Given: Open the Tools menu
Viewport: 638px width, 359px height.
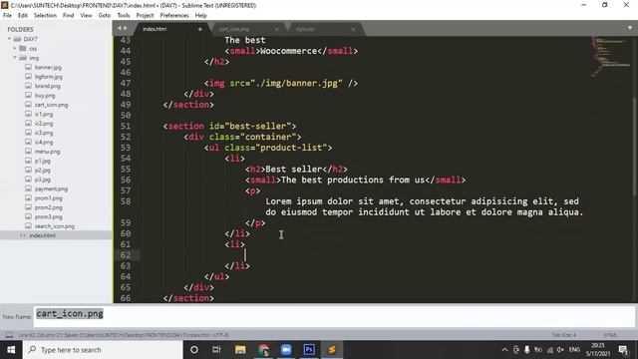Looking at the screenshot, I should 124,16.
